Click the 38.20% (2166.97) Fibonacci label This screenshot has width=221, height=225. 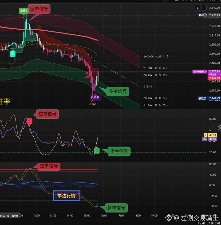(155, 75)
